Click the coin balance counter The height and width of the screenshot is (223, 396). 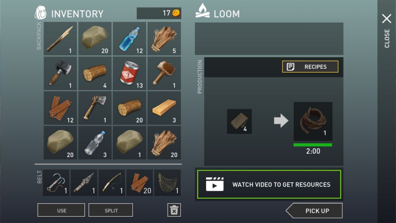(x=159, y=13)
